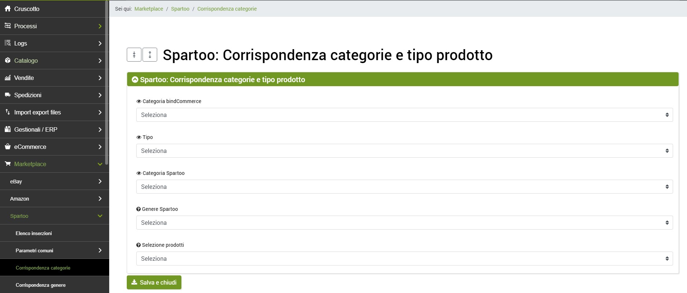The width and height of the screenshot is (687, 293).
Task: Collapse the green panel header chevron
Action: pyautogui.click(x=135, y=80)
